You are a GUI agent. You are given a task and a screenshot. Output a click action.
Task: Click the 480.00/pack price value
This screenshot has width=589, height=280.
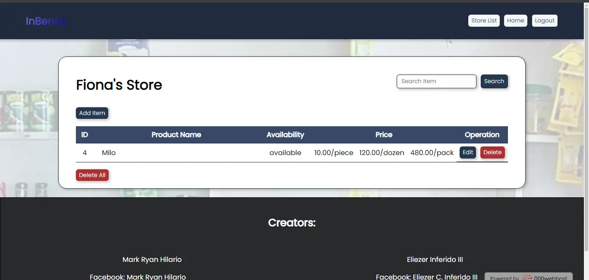[x=432, y=153]
